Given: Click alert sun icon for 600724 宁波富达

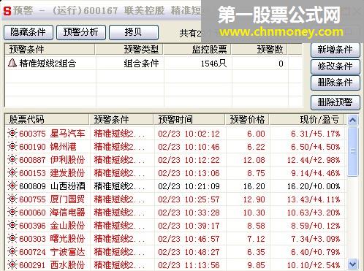Looking at the screenshot, I should pos(12,251).
